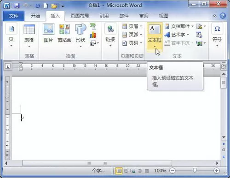Switch to the 引用 References tab

tap(104, 16)
